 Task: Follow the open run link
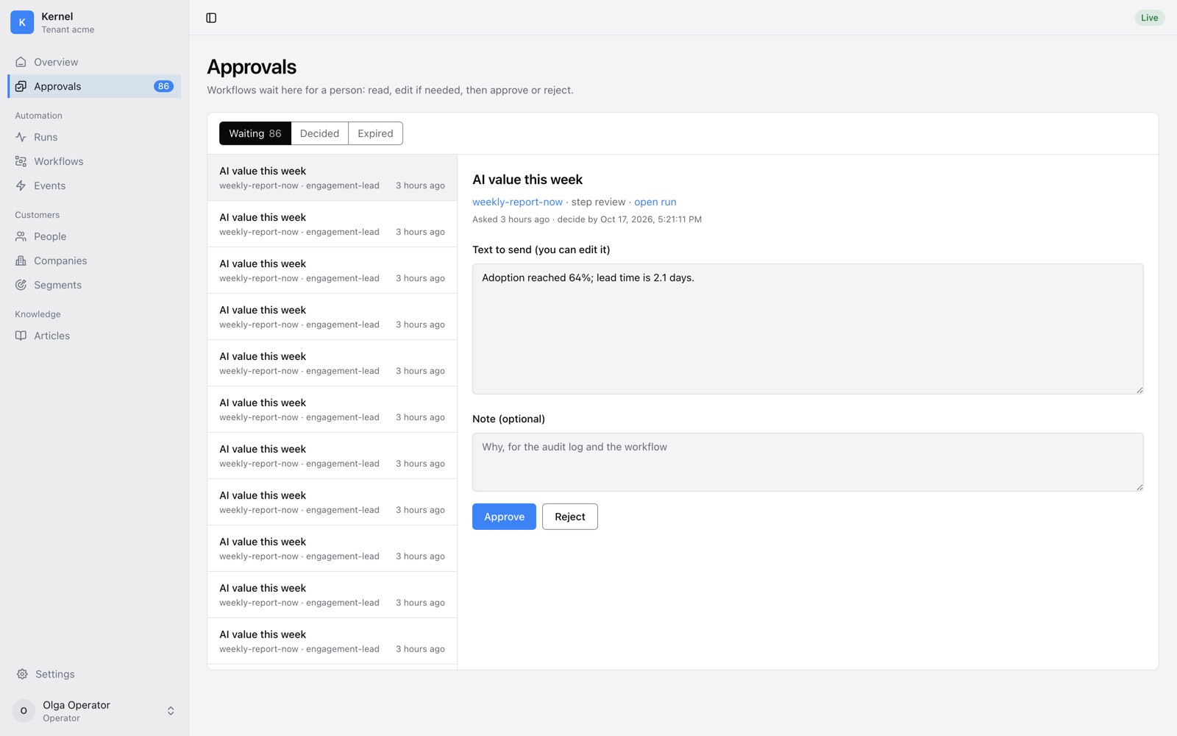[655, 202]
